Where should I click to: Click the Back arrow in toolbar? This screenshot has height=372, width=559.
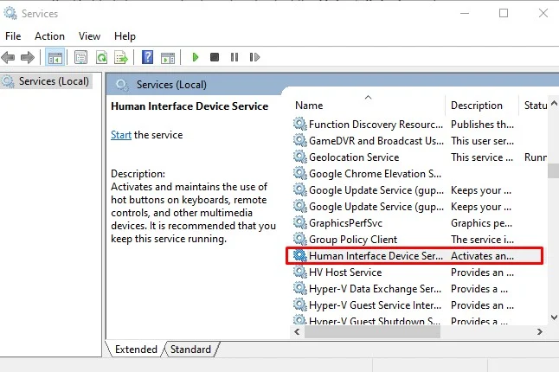(x=8, y=57)
